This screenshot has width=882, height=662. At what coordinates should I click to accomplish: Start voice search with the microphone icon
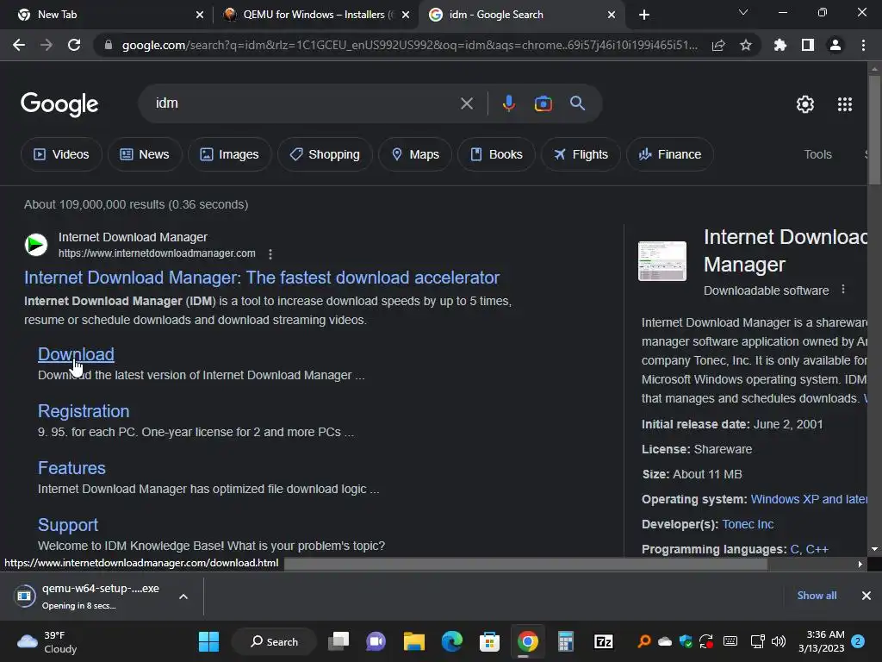click(508, 103)
